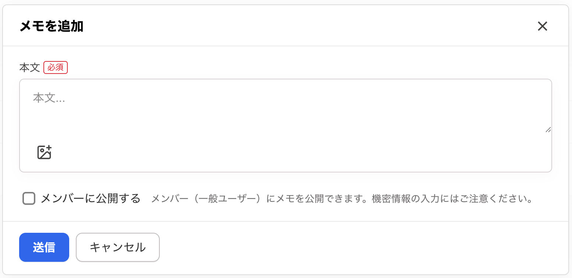This screenshot has width=572, height=278.
Task: Close the メモを追加 dialog with X
Action: (x=543, y=26)
